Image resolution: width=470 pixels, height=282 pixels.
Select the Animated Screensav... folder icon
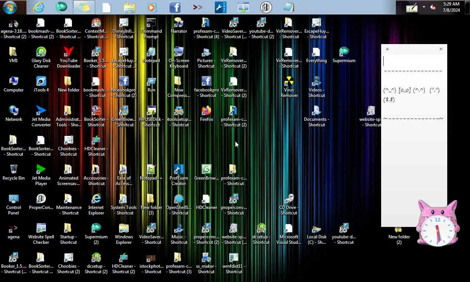click(x=69, y=175)
